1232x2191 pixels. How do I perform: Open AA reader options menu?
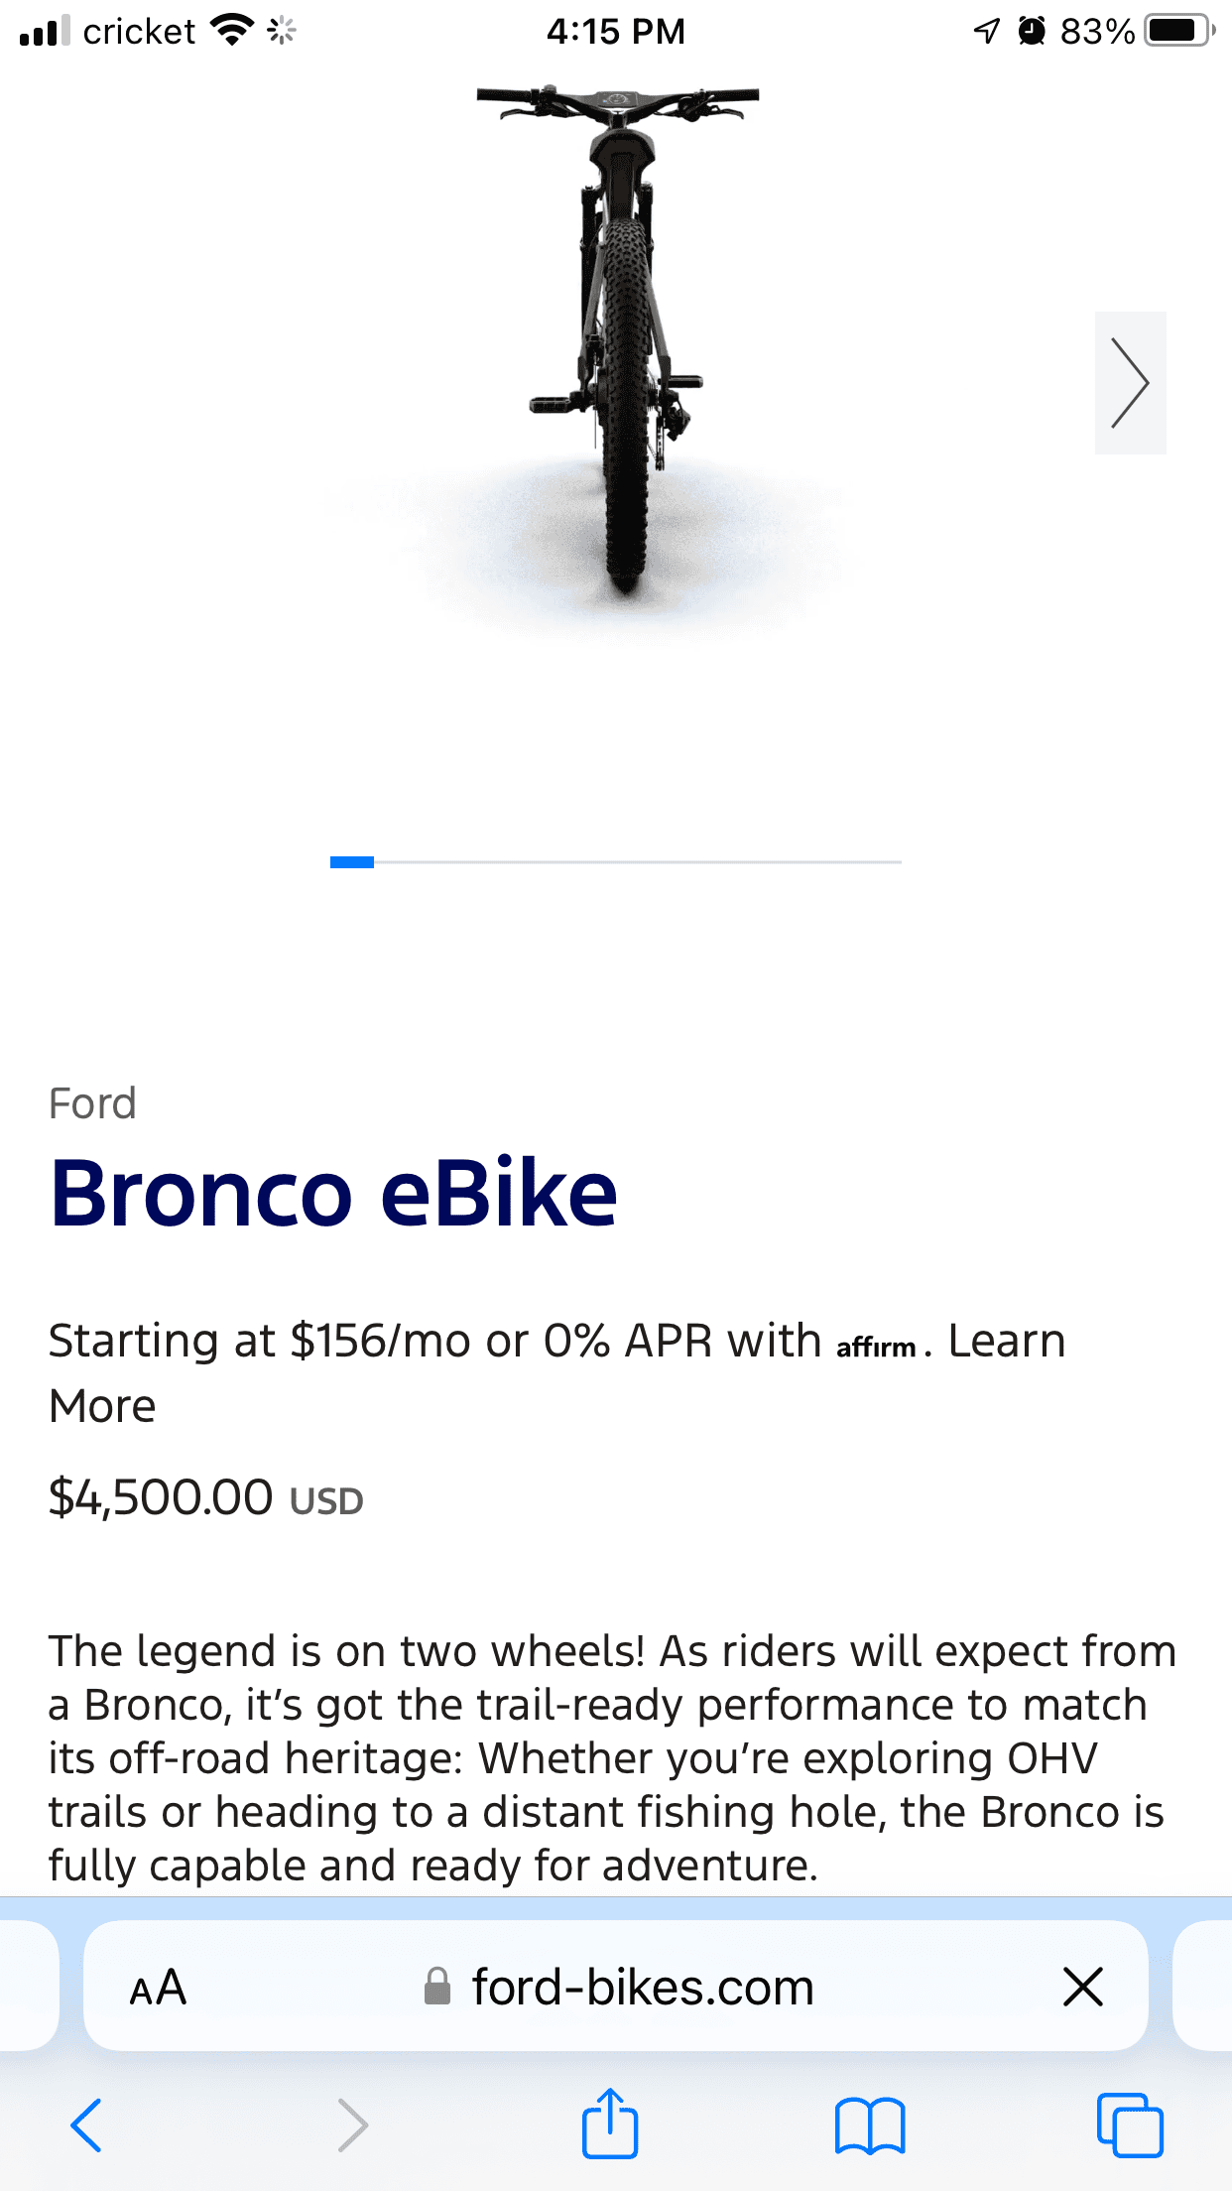[x=159, y=1988]
